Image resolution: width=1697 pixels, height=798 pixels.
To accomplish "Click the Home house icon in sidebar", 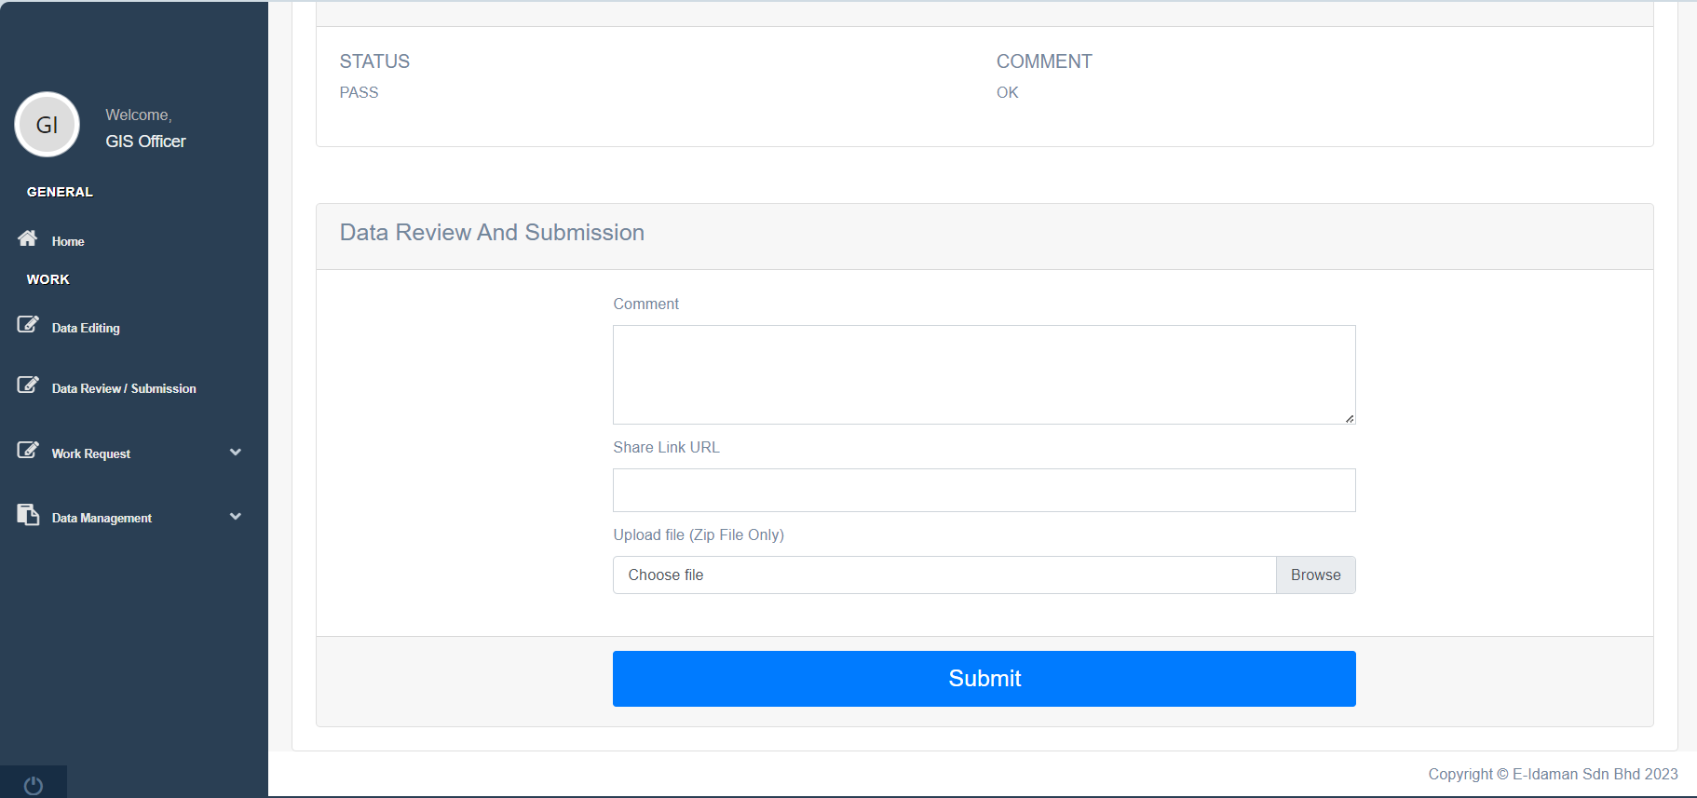I will pos(28,238).
